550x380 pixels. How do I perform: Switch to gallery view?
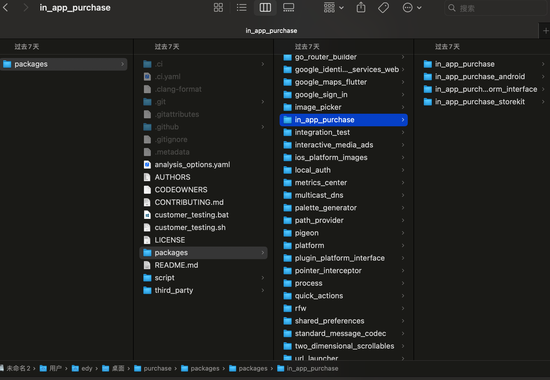[288, 8]
